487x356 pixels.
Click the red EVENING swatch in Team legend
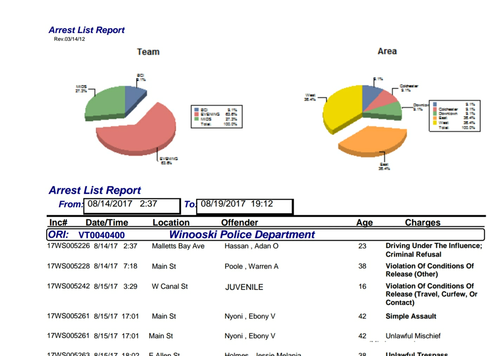click(x=196, y=114)
